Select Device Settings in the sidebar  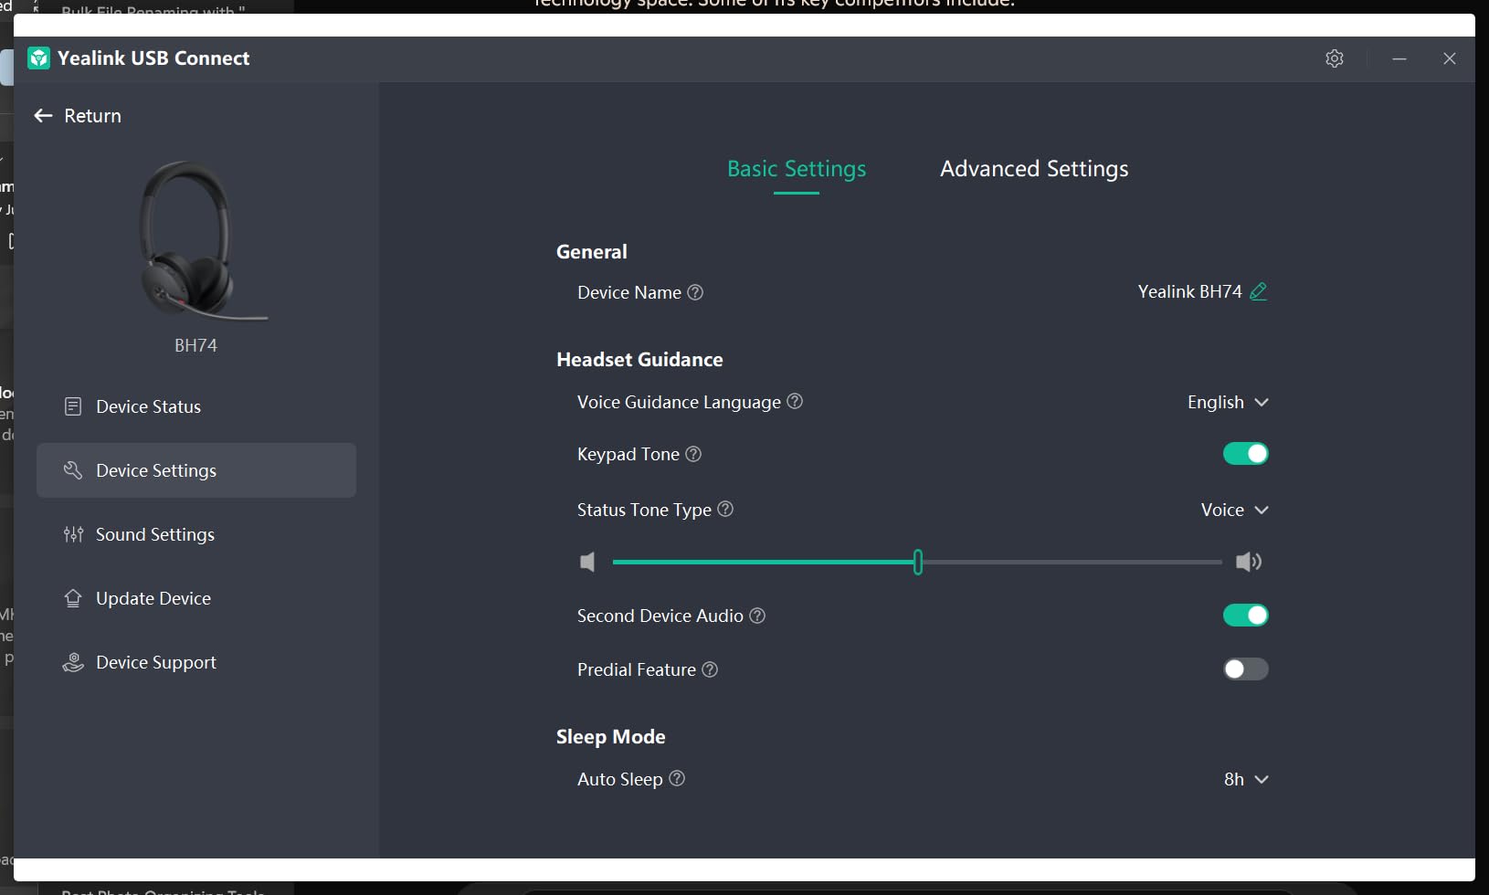click(x=196, y=470)
